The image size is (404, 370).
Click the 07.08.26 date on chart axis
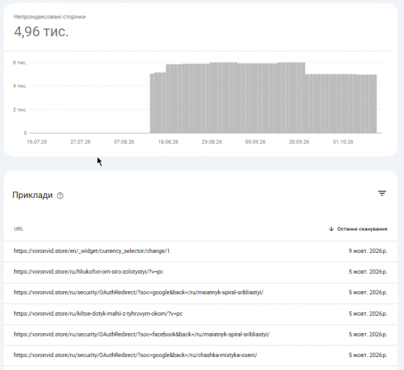click(x=124, y=142)
